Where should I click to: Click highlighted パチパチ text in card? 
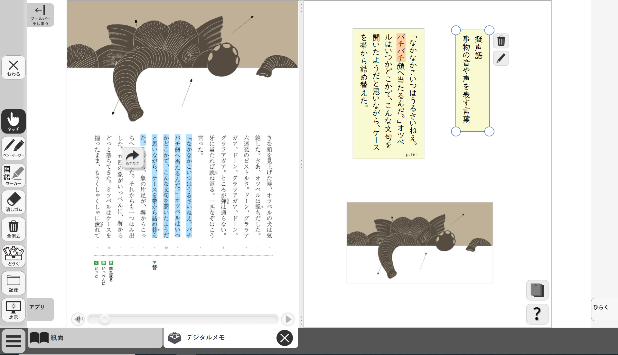(401, 48)
